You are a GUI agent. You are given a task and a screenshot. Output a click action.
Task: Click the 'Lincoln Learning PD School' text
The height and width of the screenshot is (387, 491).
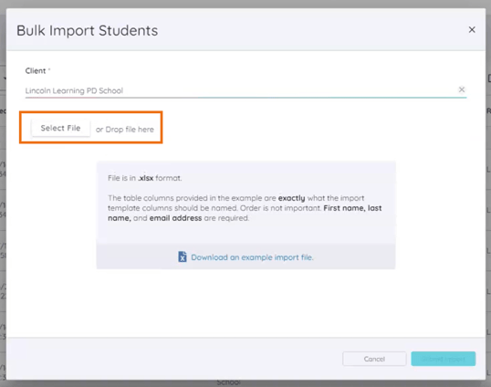coord(74,90)
